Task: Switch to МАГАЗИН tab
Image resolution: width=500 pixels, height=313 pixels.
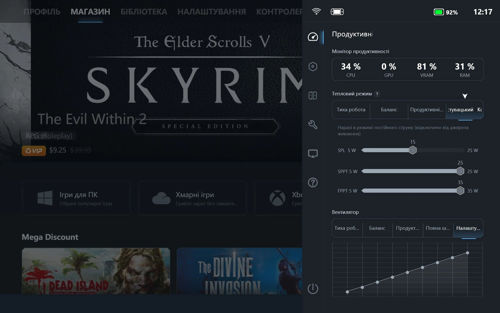Action: pyautogui.click(x=90, y=12)
